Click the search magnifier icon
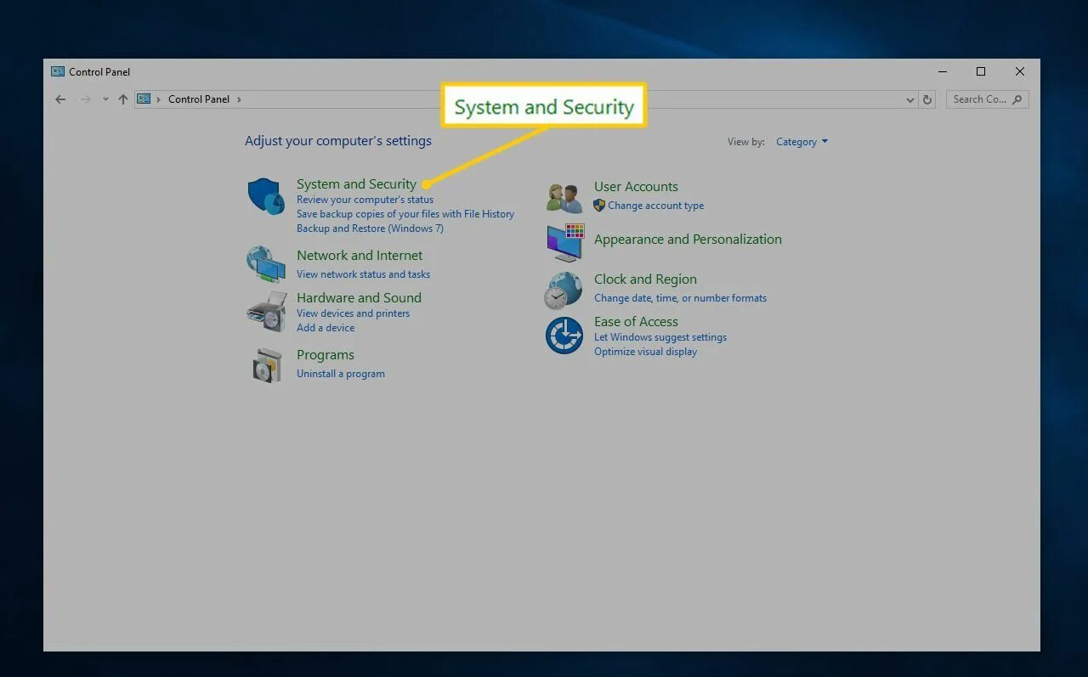The height and width of the screenshot is (677, 1088). point(1017,99)
